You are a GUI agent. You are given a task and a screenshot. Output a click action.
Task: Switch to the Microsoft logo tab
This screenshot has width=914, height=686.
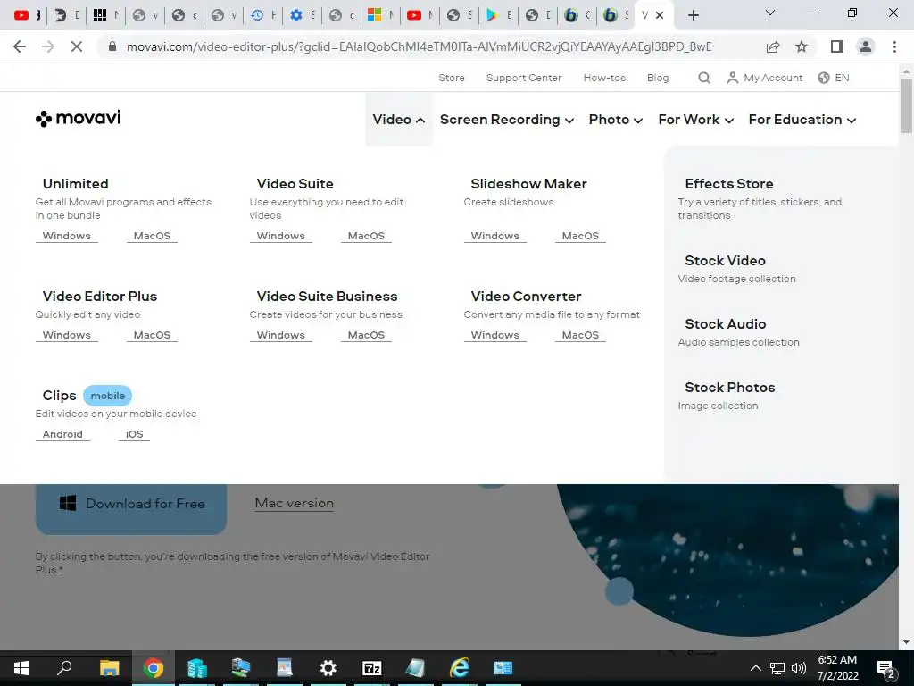[380, 15]
